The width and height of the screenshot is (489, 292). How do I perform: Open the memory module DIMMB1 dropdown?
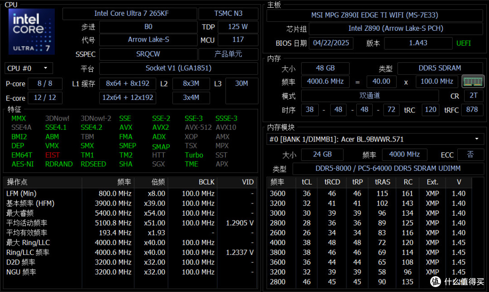375,139
